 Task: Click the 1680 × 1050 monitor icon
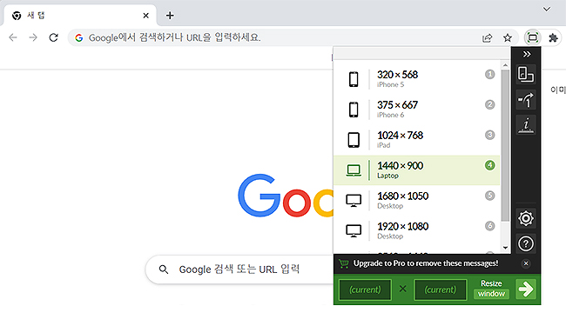click(354, 201)
